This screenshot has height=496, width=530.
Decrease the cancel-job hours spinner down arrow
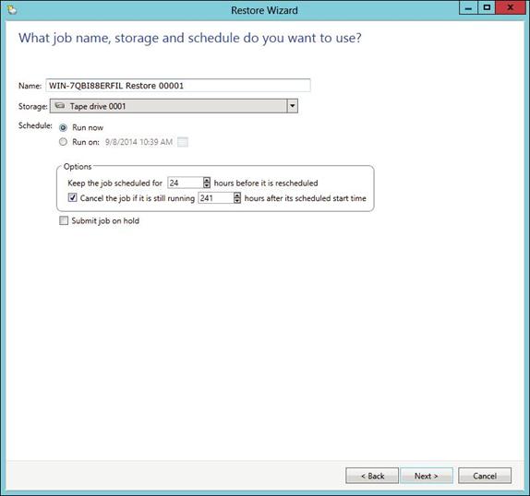237,200
